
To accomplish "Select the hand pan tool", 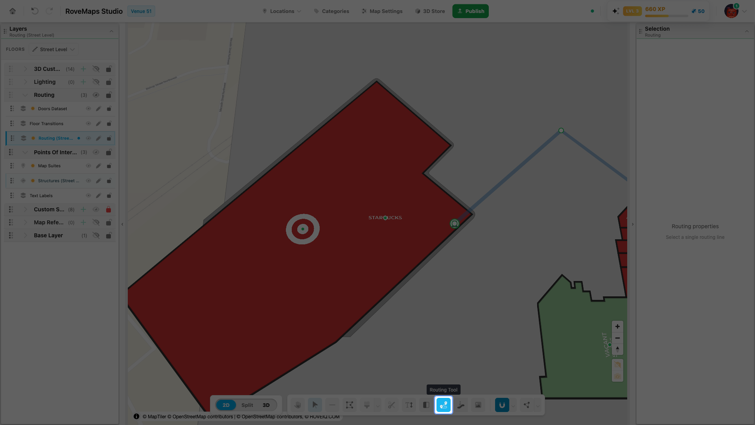I will click(298, 405).
